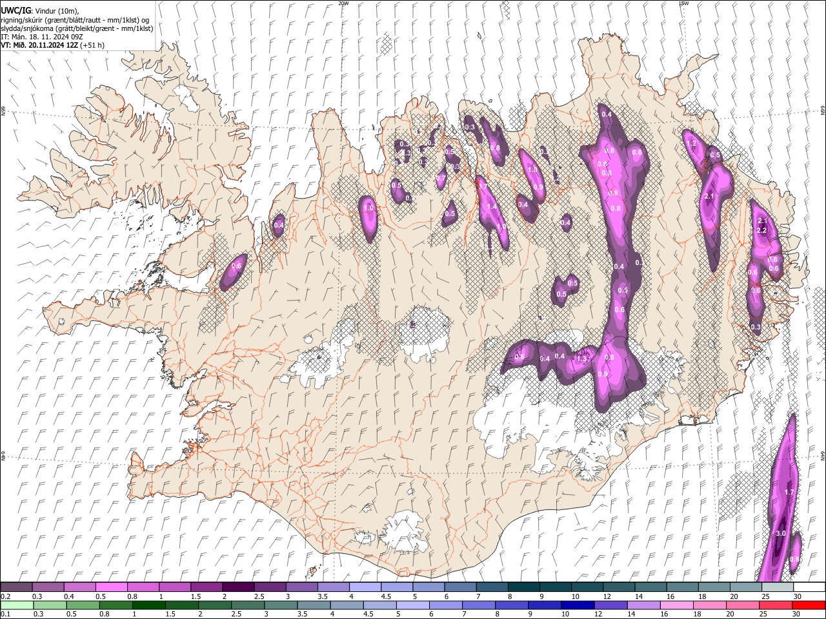Pick lower legend swatch between 7 and 8
This screenshot has height=619, width=826.
[x=479, y=605]
